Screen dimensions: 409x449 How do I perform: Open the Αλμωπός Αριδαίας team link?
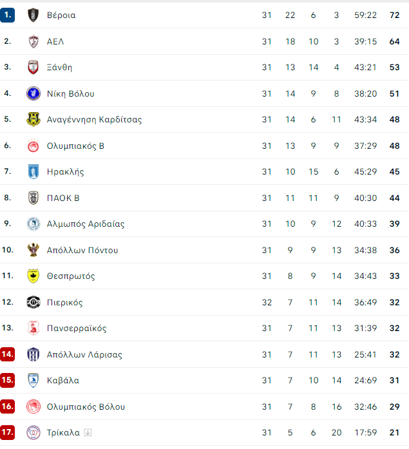point(86,224)
